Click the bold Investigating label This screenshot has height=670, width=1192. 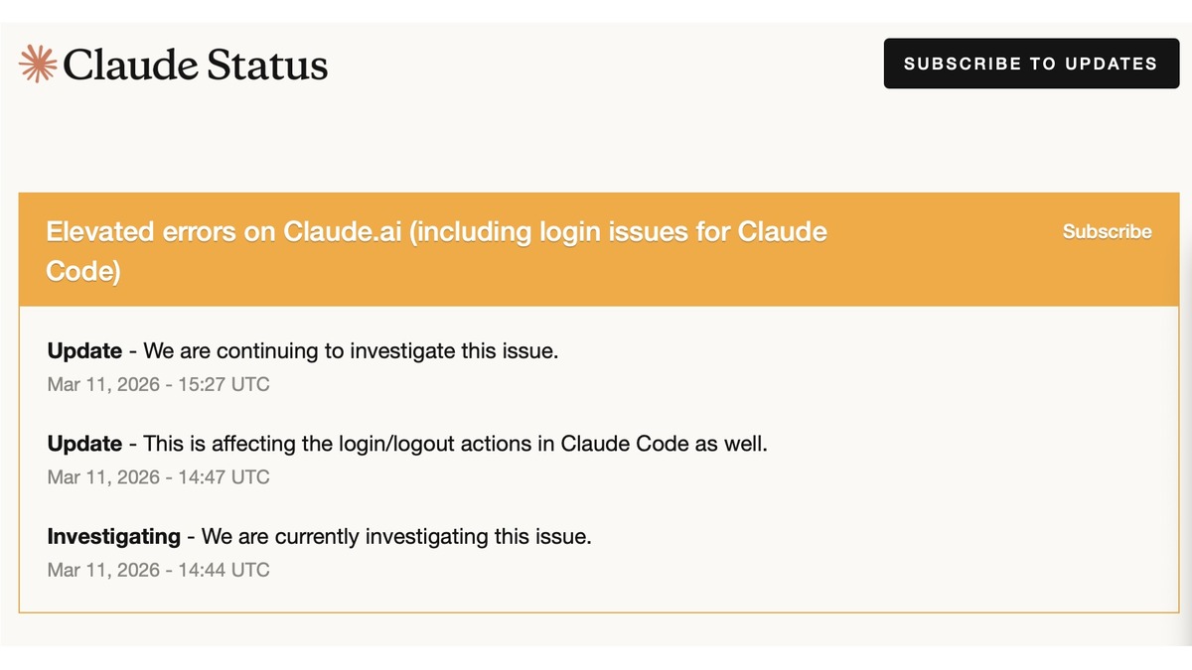(x=114, y=536)
